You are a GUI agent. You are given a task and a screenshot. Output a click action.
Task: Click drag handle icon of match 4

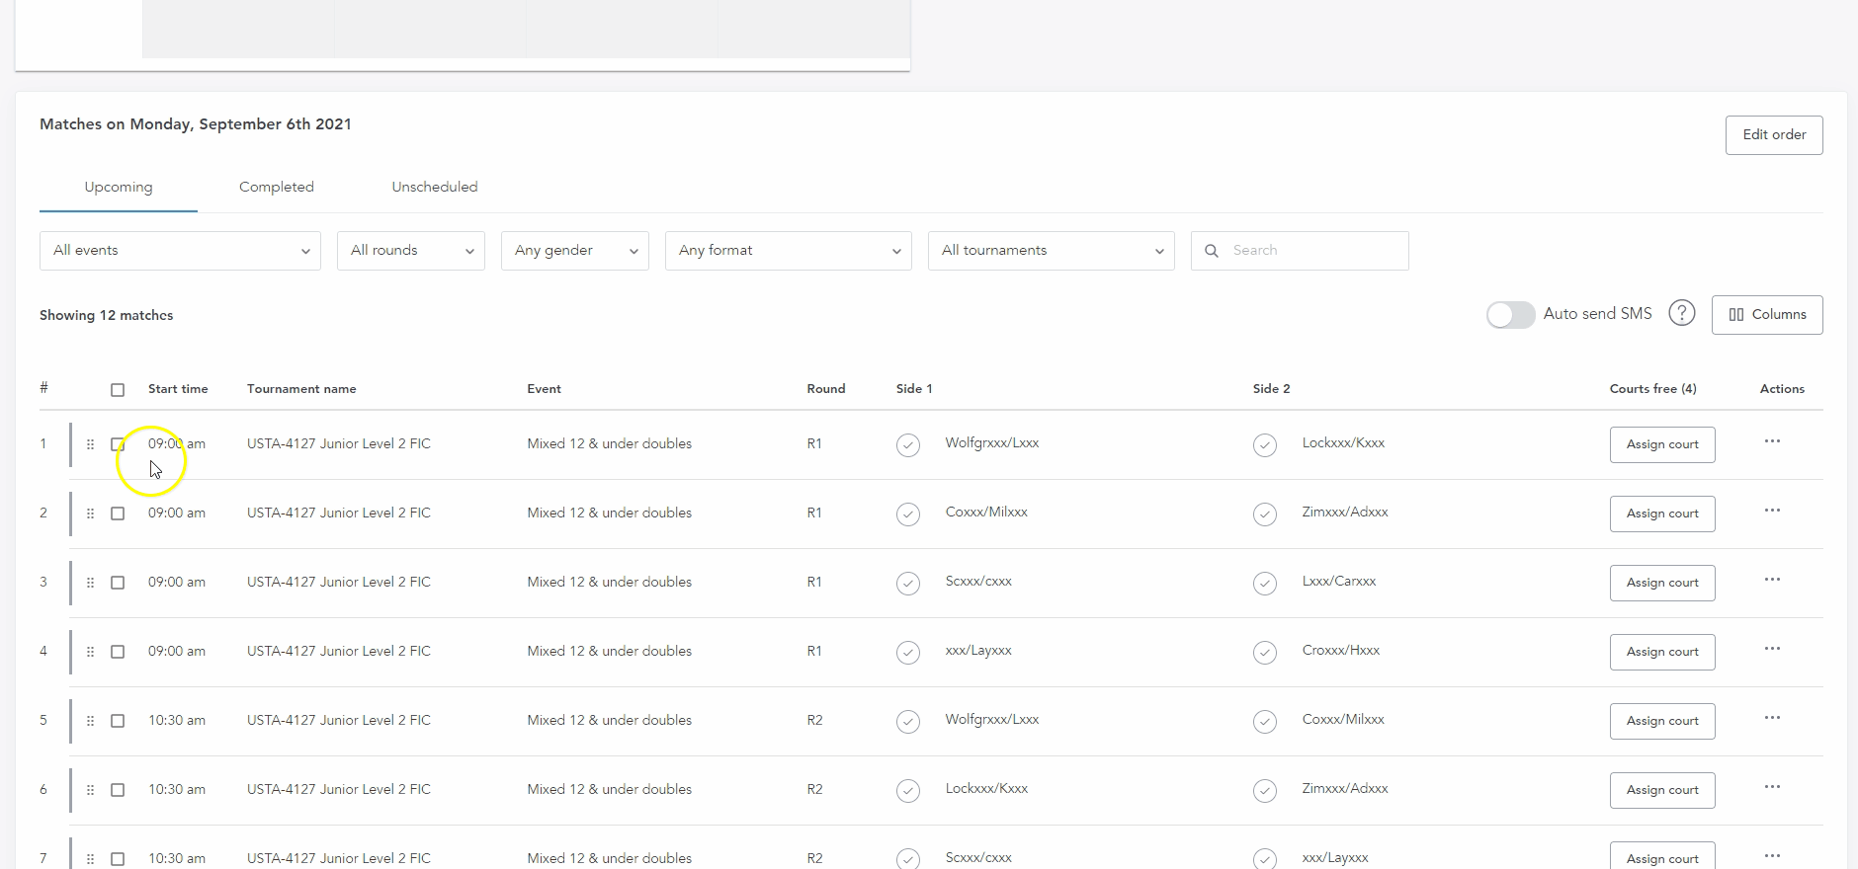90,652
